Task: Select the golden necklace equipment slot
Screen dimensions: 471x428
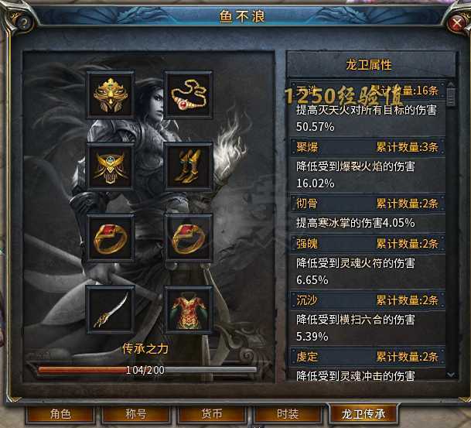Action: [x=189, y=95]
